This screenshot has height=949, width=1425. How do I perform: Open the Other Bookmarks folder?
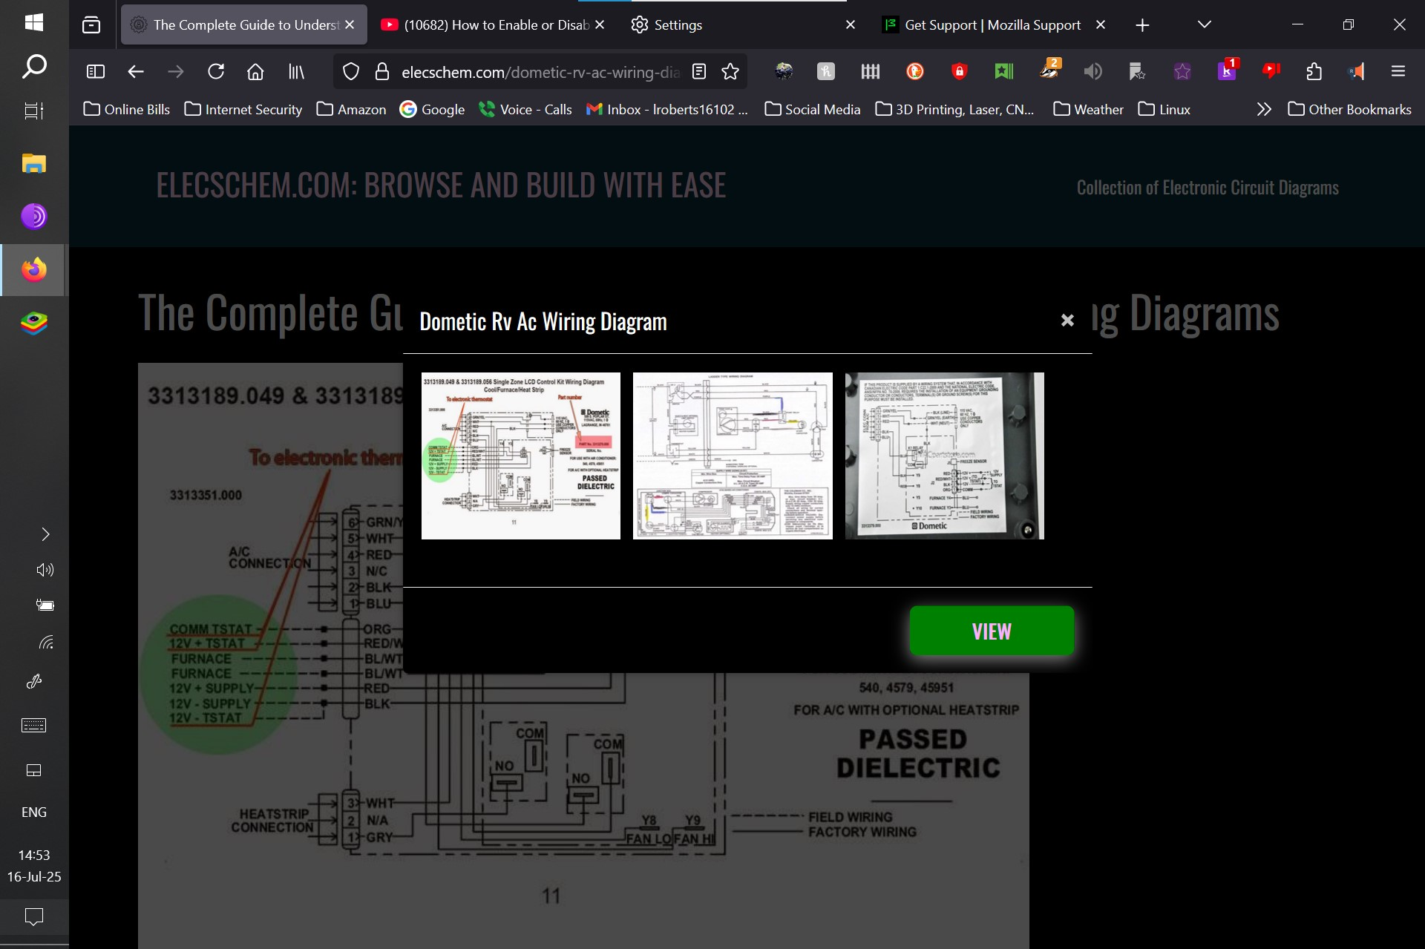pos(1349,109)
